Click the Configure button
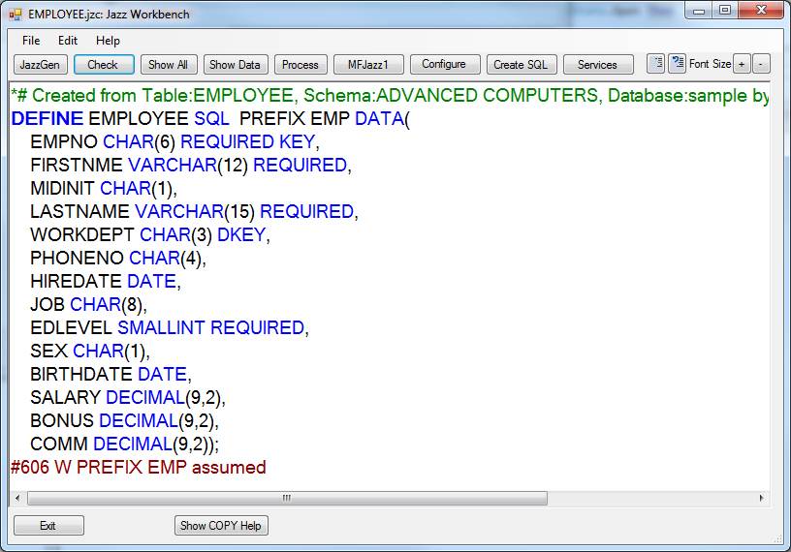This screenshot has width=791, height=552. [x=444, y=64]
